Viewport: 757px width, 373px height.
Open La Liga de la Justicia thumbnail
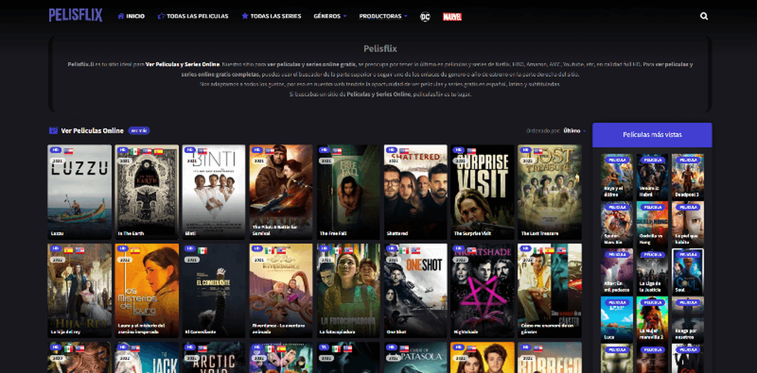(652, 272)
